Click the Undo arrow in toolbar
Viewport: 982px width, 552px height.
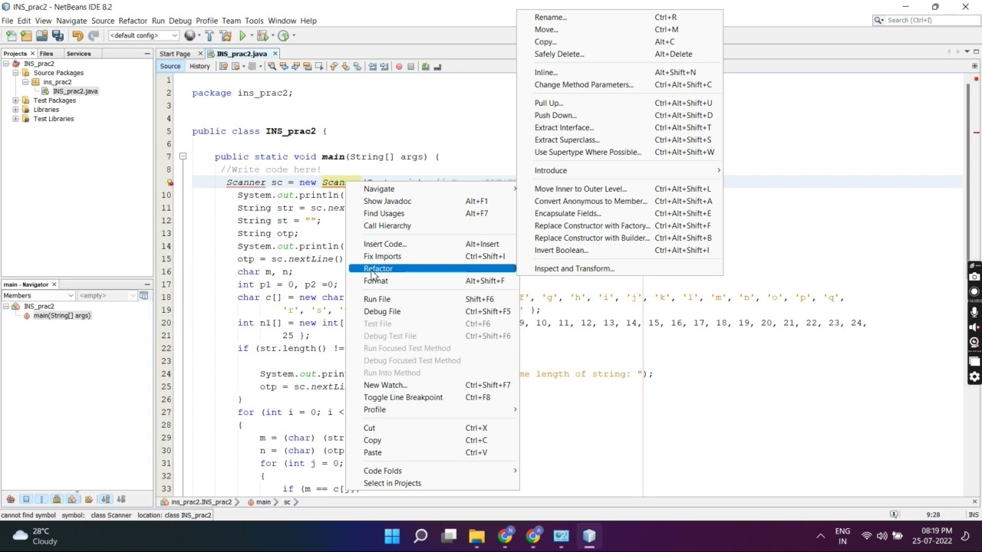tap(77, 35)
